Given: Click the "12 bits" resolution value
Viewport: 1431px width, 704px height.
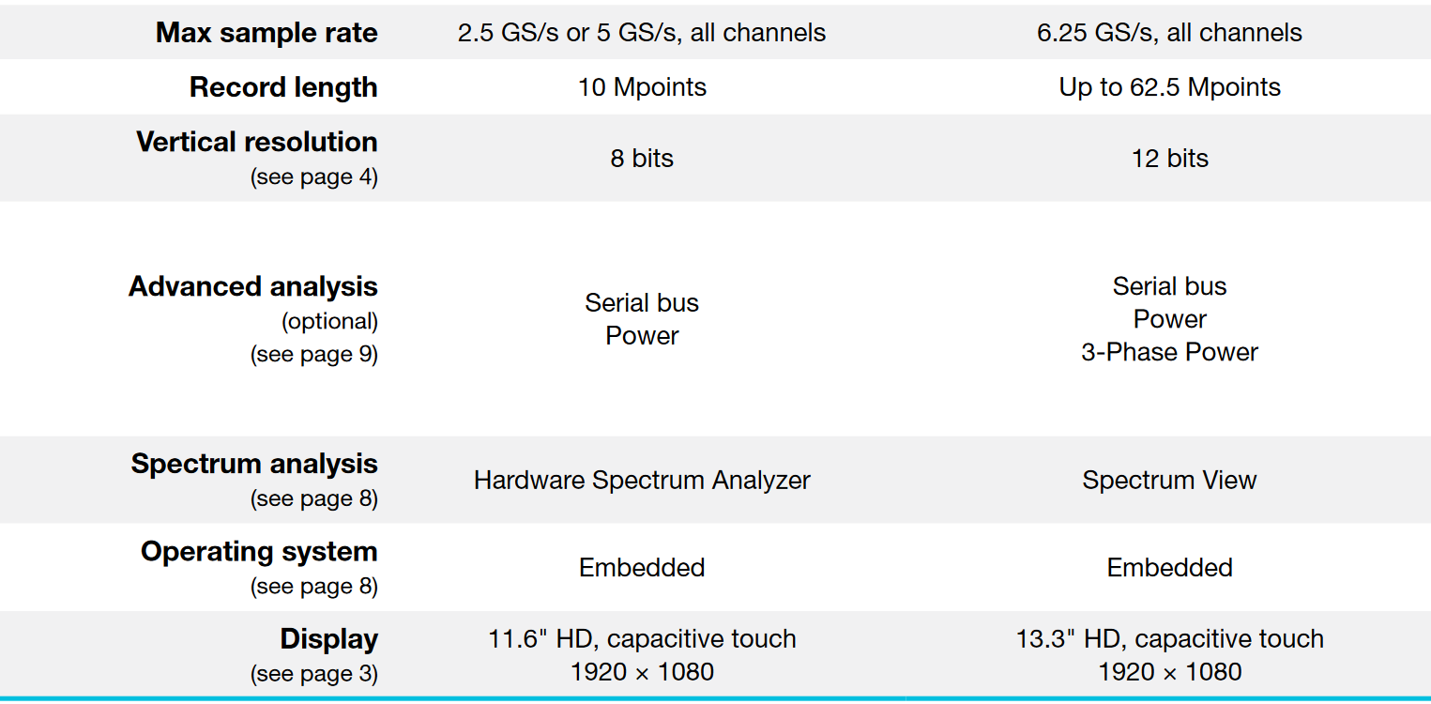Looking at the screenshot, I should 1170,159.
